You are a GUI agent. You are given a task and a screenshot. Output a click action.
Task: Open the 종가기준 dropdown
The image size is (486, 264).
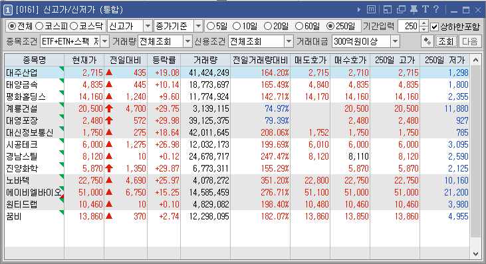click(x=198, y=27)
